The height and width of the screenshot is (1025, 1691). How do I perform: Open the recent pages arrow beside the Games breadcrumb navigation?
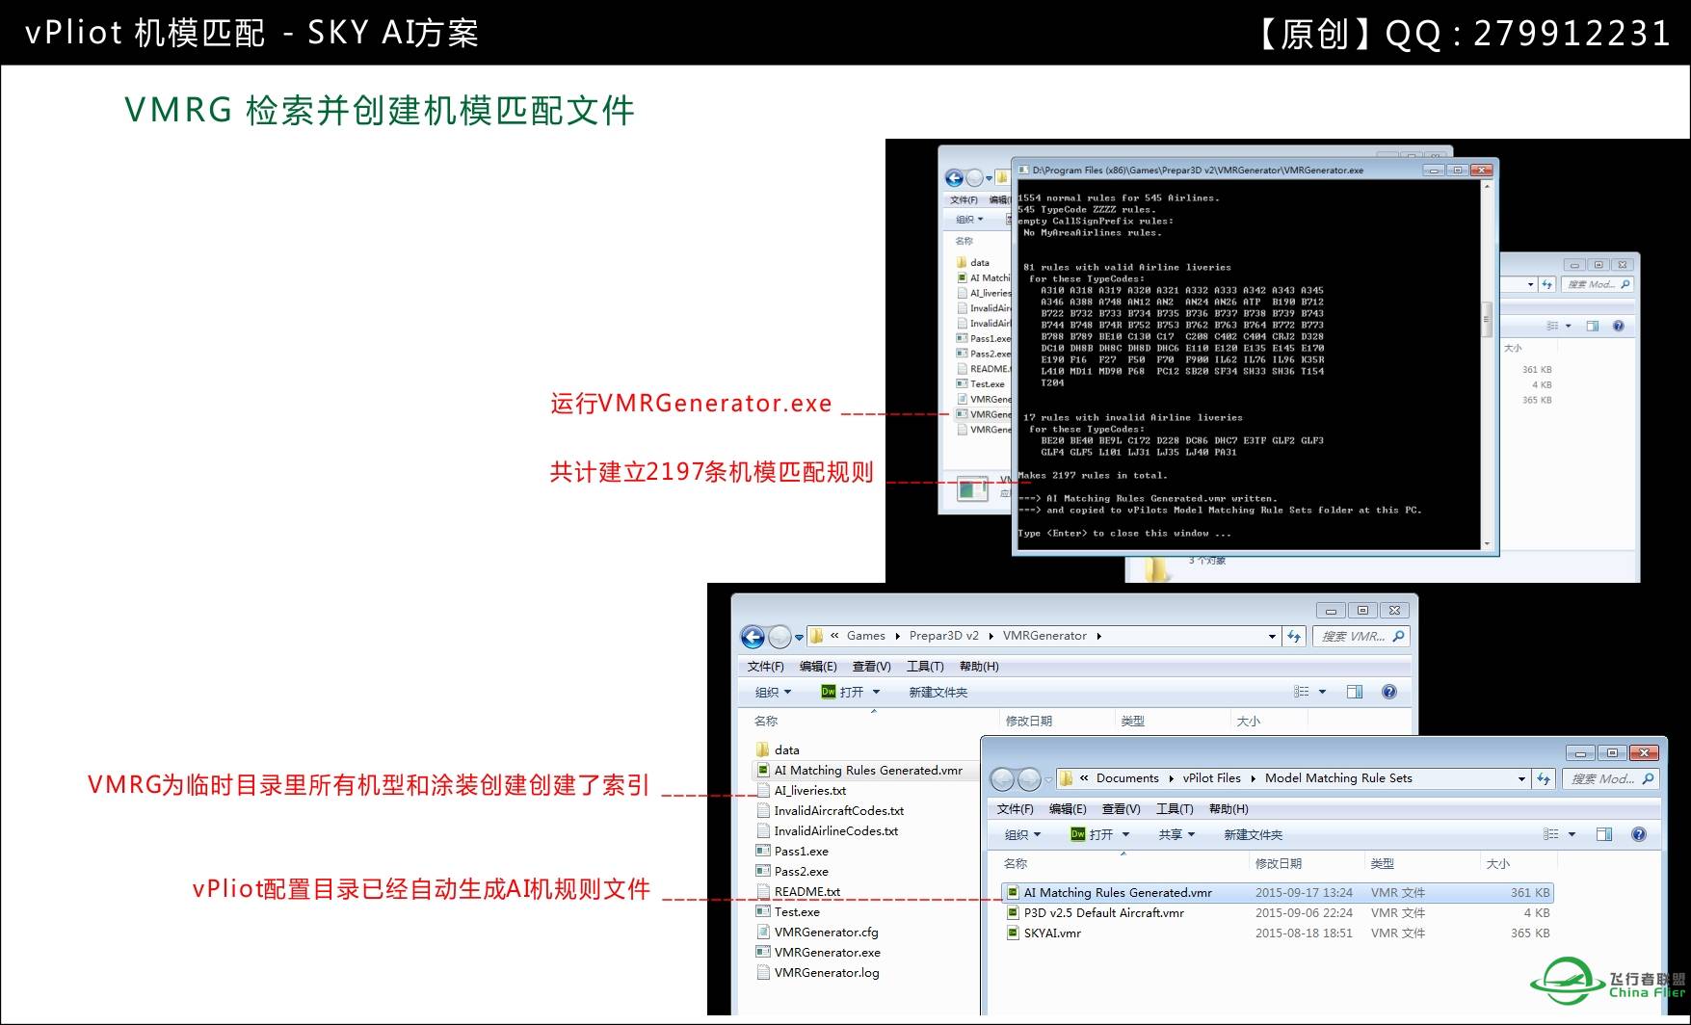799,637
